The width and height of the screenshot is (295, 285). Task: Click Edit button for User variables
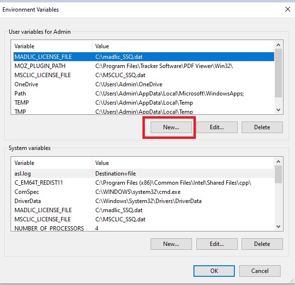(x=217, y=127)
